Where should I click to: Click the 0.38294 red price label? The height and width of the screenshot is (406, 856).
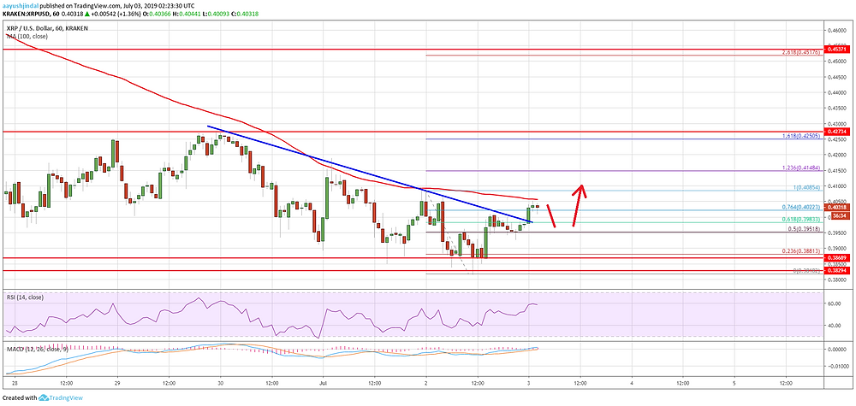[838, 269]
